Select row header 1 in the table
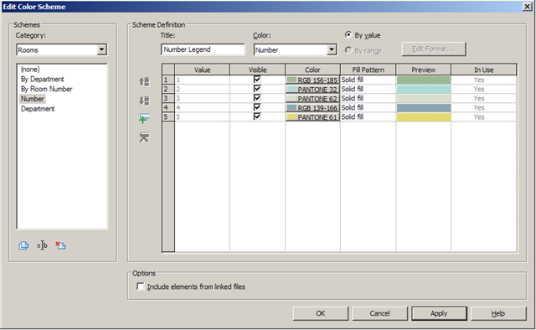This screenshot has height=330, width=536. (x=168, y=80)
